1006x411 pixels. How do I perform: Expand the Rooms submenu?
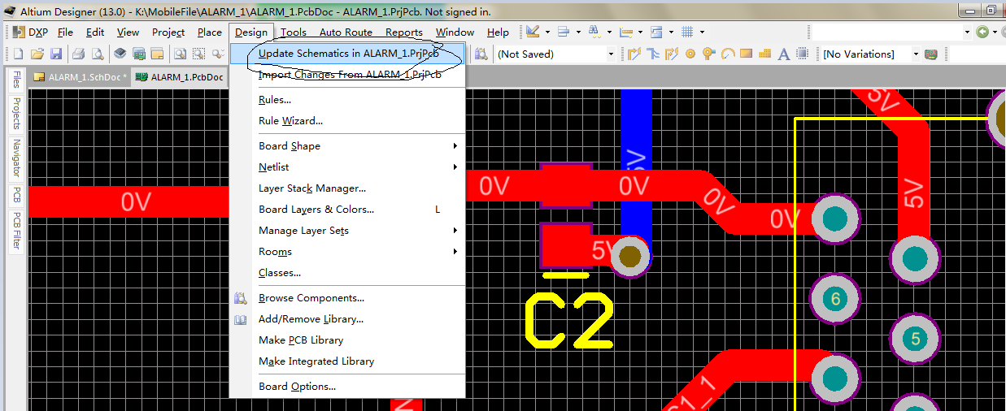455,252
